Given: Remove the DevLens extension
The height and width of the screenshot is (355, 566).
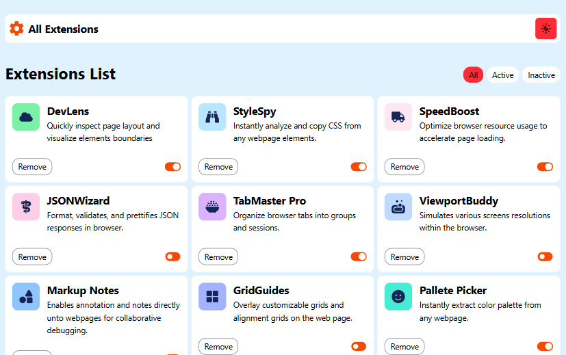Looking at the screenshot, I should tap(32, 167).
